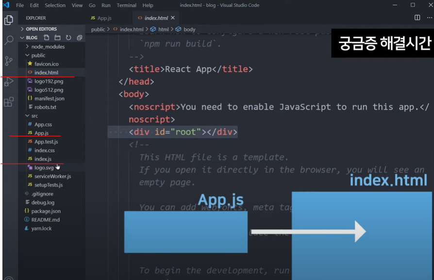This screenshot has height=280, width=434.
Task: Open the Explorer activity bar icon
Action: (x=9, y=20)
